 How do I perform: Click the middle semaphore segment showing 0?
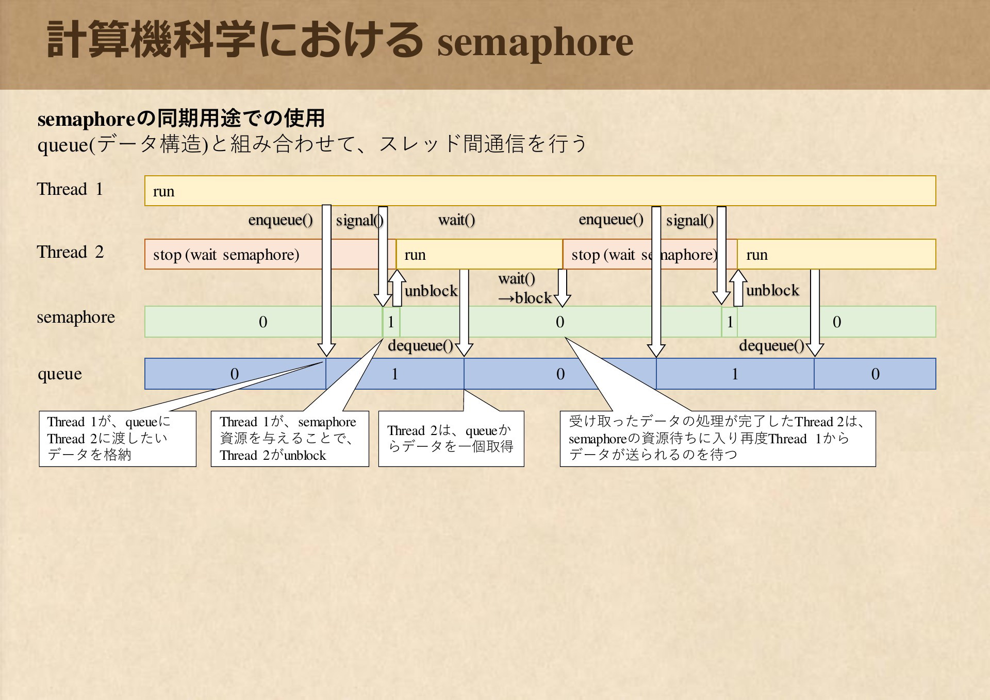pos(560,322)
